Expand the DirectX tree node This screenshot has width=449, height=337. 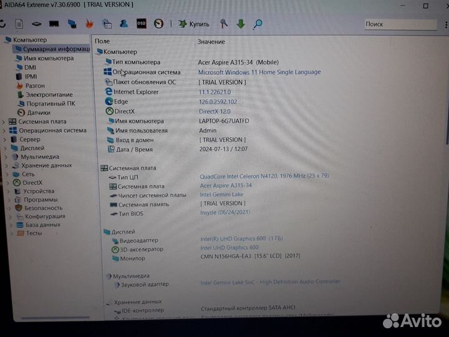9,183
